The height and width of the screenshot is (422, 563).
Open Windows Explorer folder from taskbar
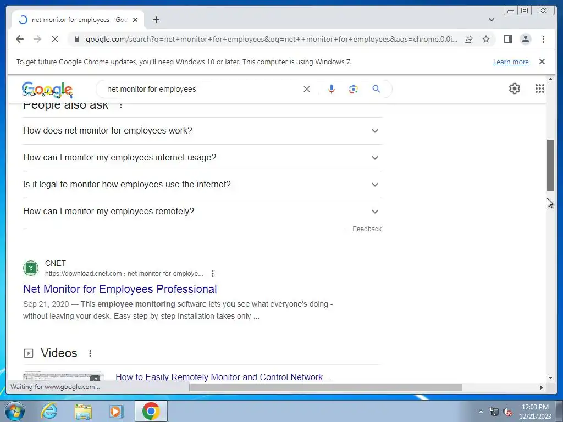pos(83,411)
